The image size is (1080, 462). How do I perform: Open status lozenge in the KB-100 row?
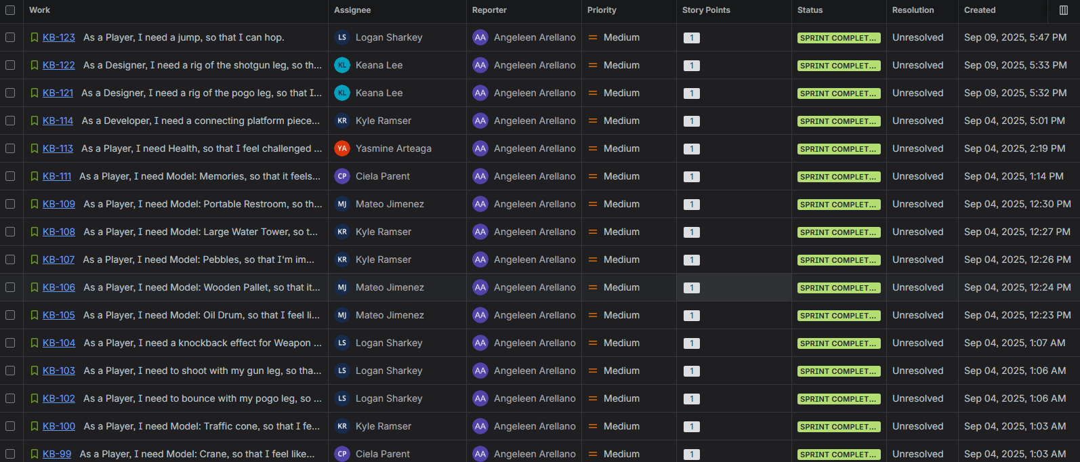[839, 427]
